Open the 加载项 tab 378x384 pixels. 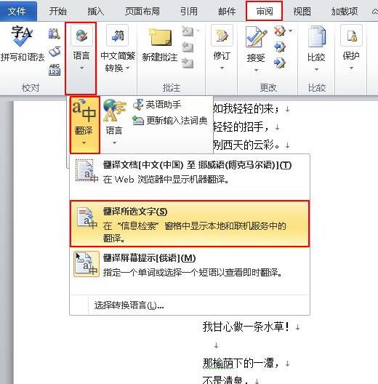click(x=345, y=11)
